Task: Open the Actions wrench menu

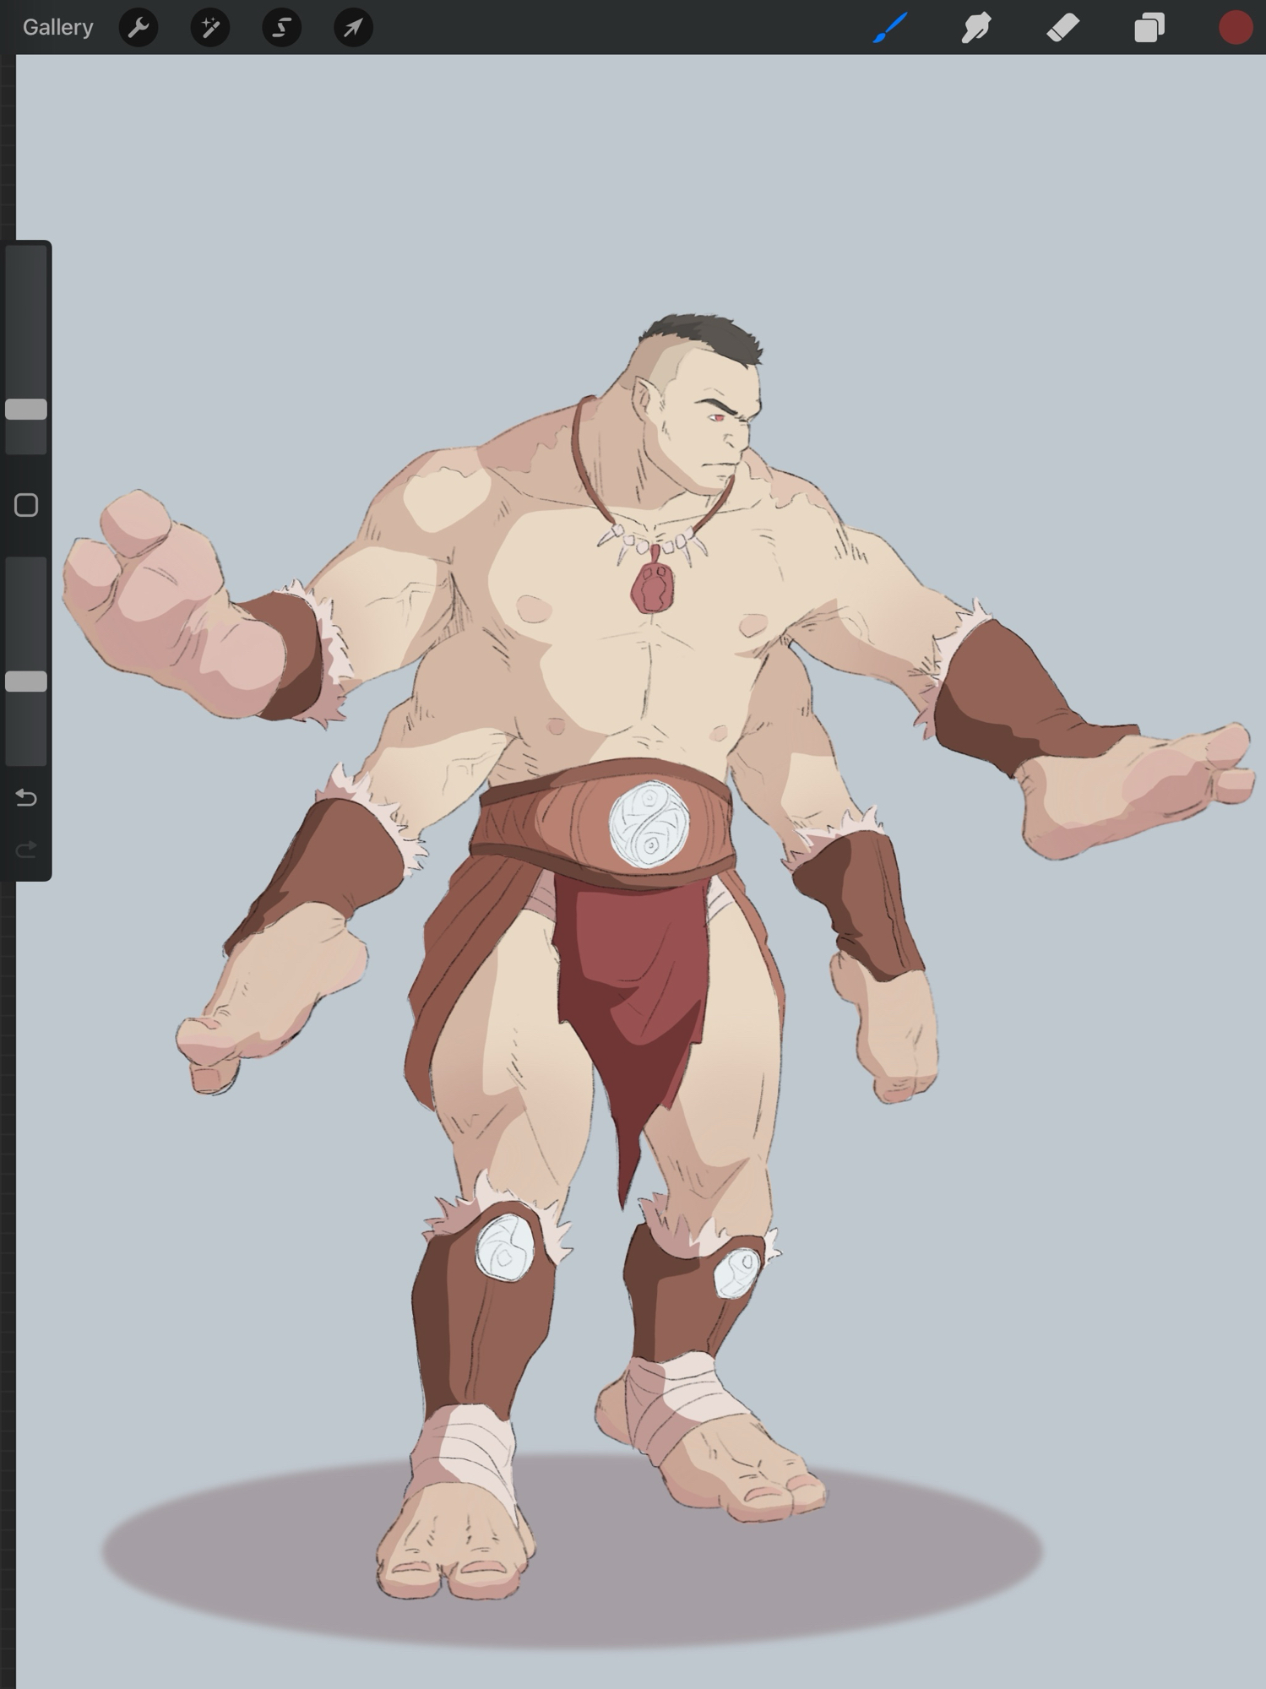Action: point(139,28)
